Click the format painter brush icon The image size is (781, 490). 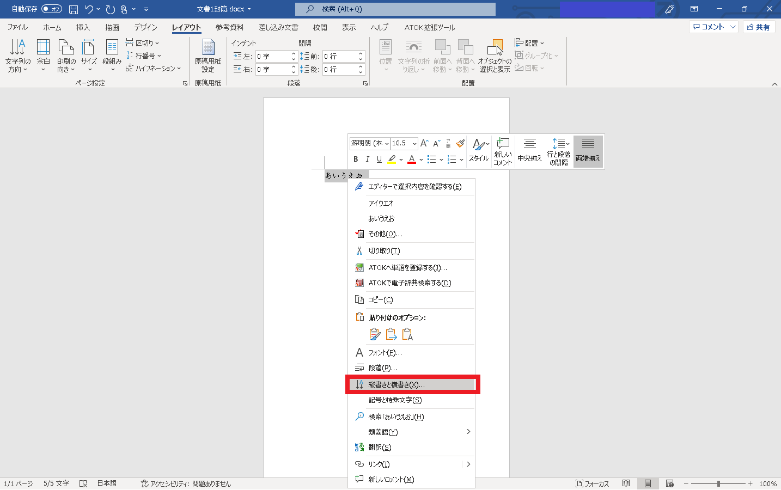(x=460, y=143)
